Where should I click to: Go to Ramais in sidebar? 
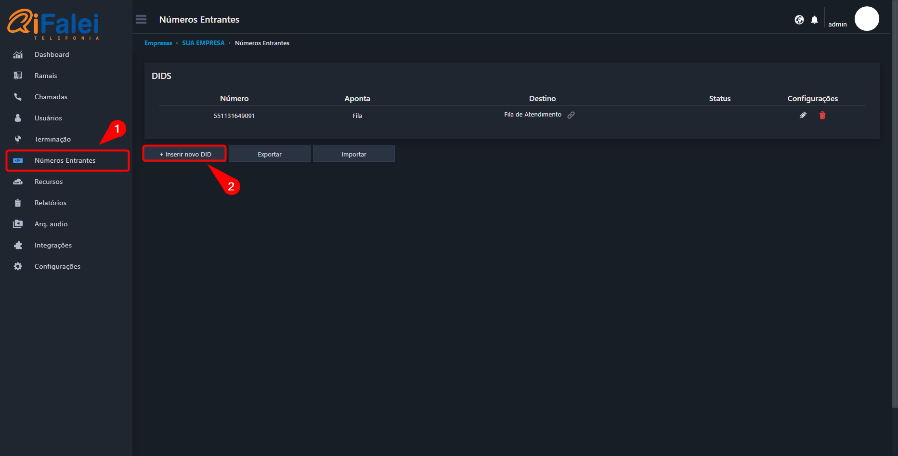[46, 76]
